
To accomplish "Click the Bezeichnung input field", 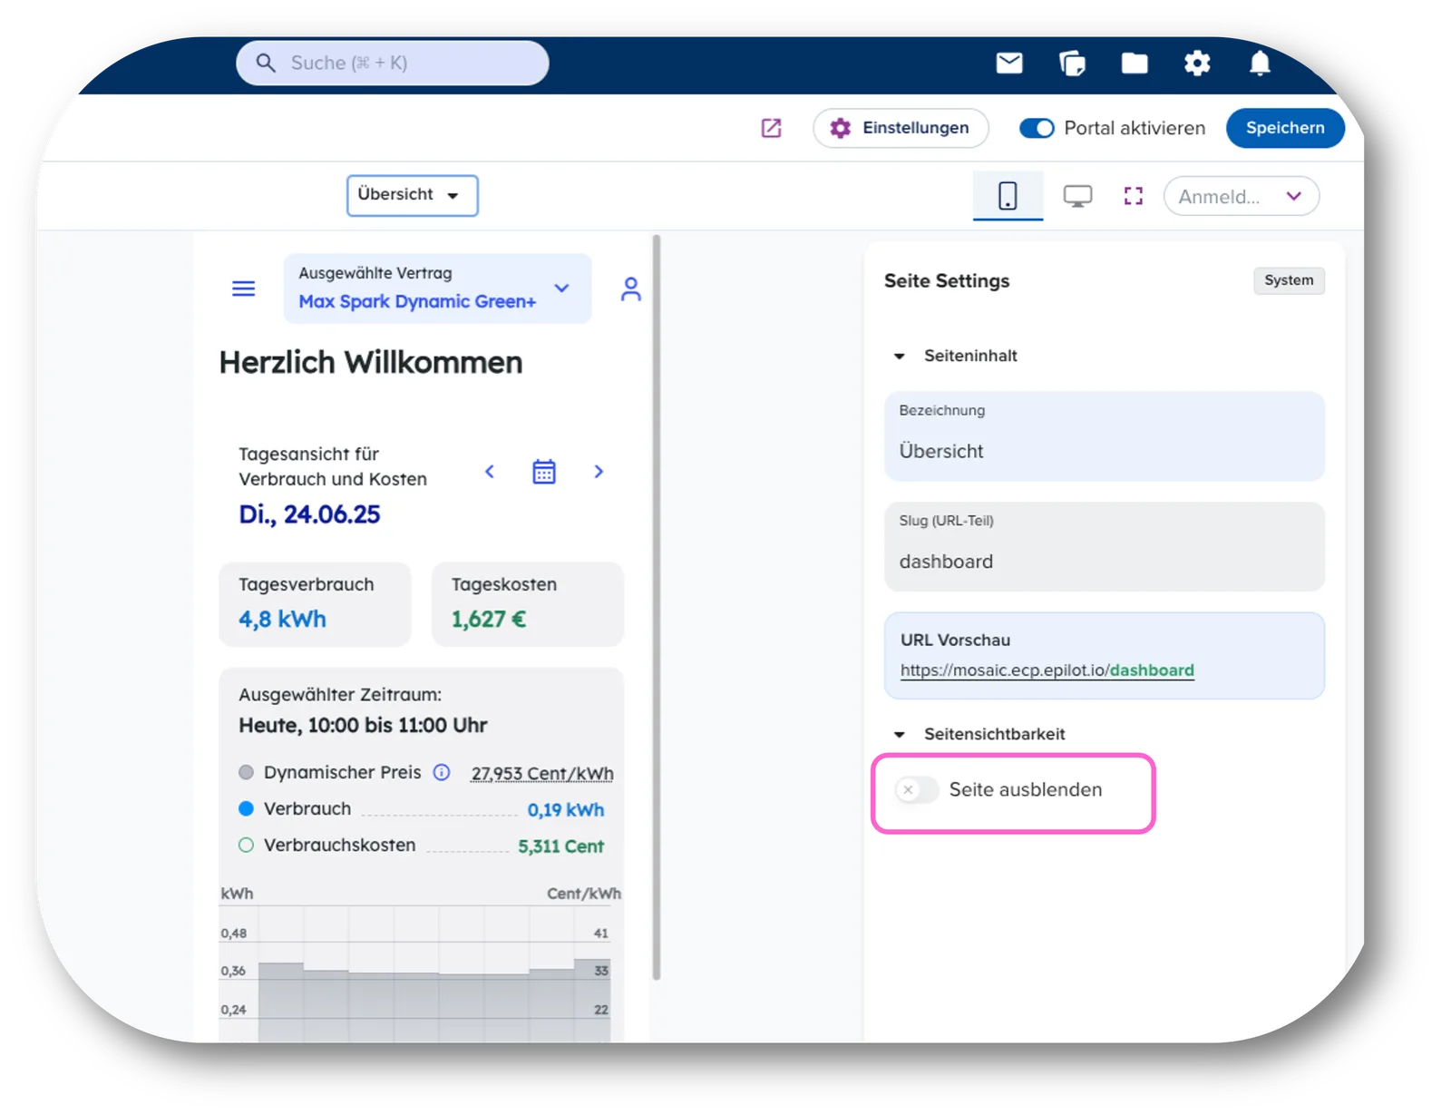I will click(x=1105, y=436).
